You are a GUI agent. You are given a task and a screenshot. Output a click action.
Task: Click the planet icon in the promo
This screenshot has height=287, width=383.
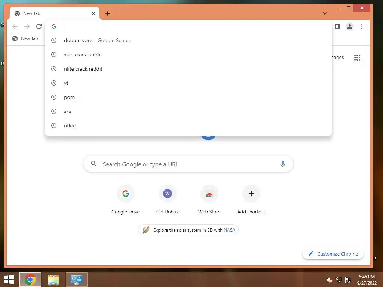[x=146, y=230]
